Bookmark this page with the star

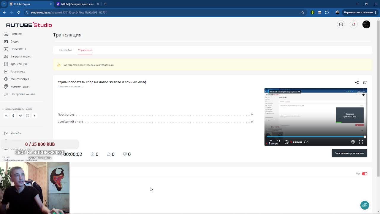(303, 12)
